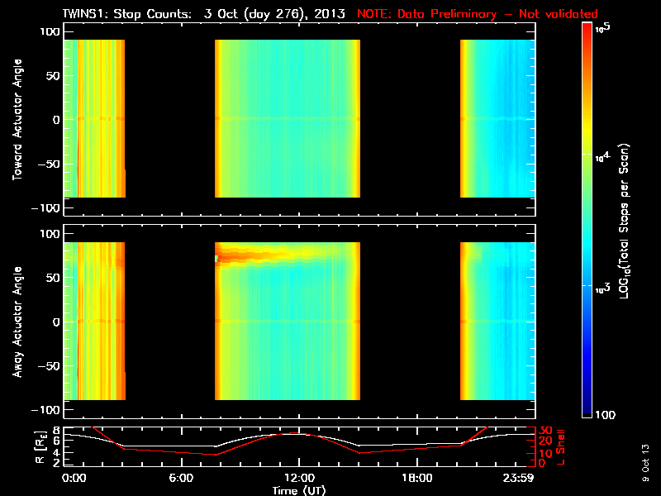The height and width of the screenshot is (496, 661).
Task: Click the '−100' tick label on the Away panel
Action: coord(45,410)
